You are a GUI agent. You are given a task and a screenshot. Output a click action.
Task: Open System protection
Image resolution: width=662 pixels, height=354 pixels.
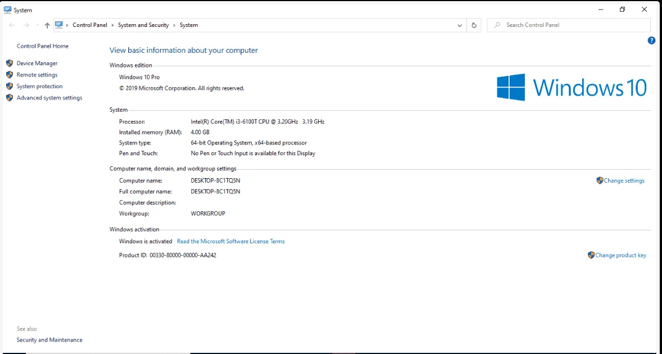39,86
